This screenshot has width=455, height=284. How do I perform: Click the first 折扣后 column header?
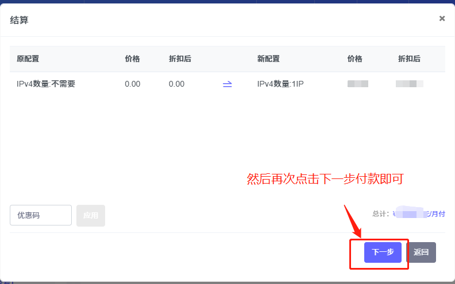(180, 59)
